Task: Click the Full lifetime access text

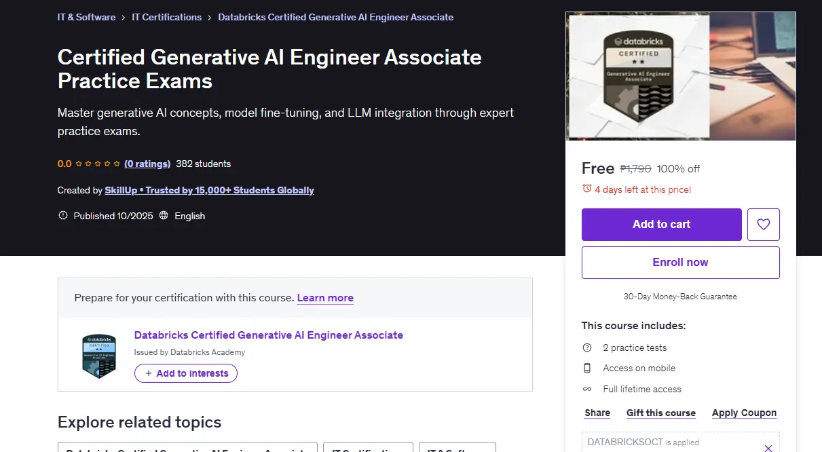Action: coord(642,389)
